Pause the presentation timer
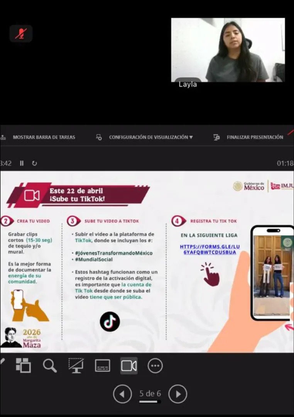Viewport: 294px width, 417px height. [22, 163]
